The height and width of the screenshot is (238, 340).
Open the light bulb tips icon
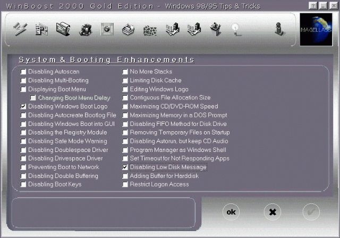(235, 29)
